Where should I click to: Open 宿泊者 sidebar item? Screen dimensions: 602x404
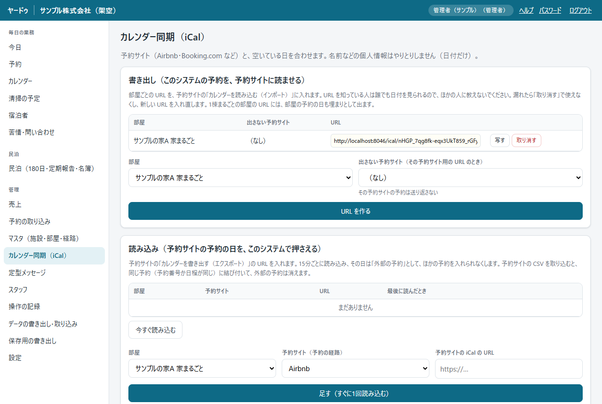[x=54, y=115]
